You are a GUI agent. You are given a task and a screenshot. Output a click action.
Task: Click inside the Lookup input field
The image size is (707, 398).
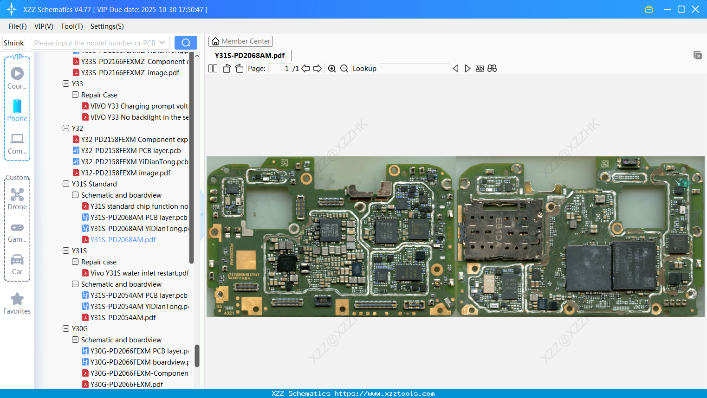coord(413,68)
